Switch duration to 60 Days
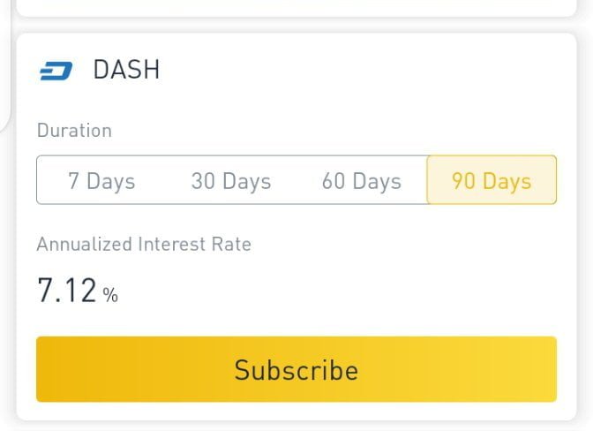The height and width of the screenshot is (431, 593). tap(361, 181)
